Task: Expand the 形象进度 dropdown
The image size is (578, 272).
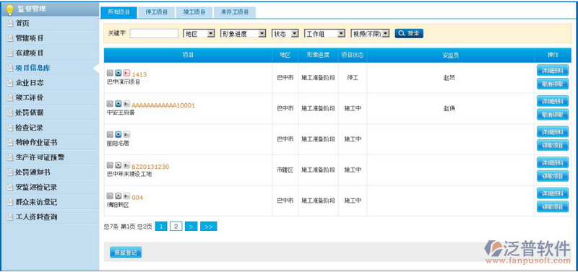Action: coord(243,33)
